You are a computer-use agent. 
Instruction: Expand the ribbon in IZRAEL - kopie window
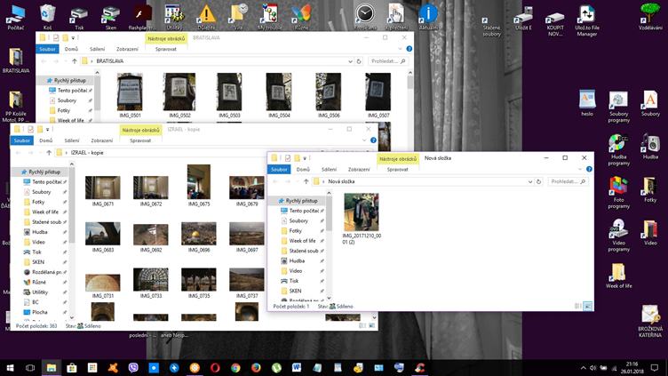coord(364,140)
